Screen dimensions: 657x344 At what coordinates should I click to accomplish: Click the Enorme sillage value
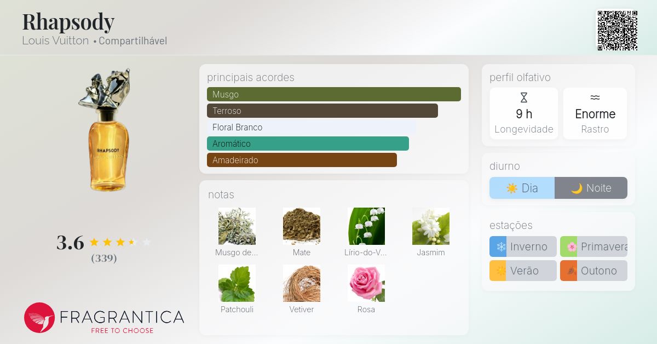click(x=595, y=114)
